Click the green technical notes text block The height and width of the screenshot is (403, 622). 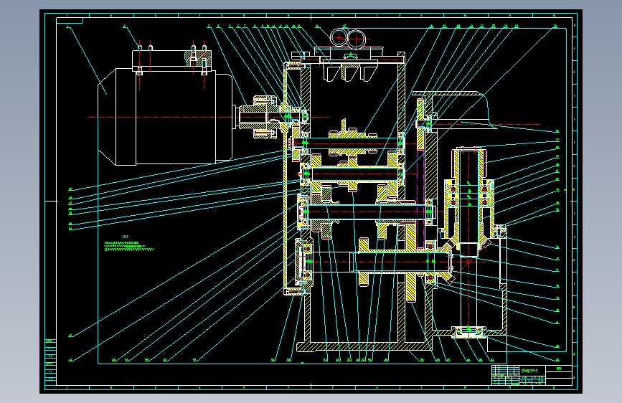point(128,245)
